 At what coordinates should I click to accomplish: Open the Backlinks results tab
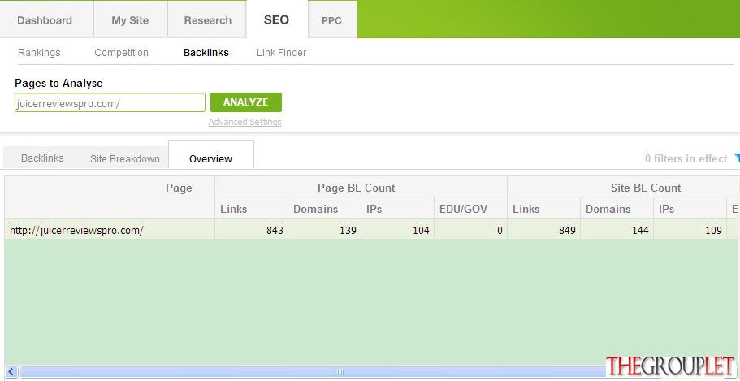pyautogui.click(x=42, y=158)
